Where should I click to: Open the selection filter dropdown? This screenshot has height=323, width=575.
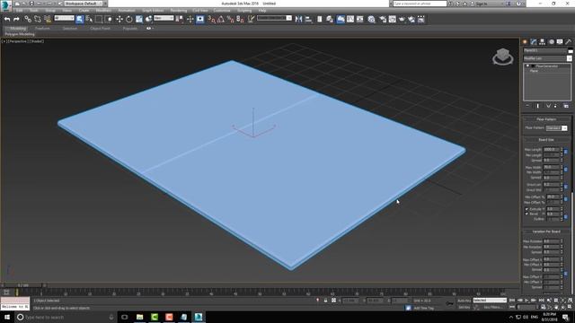tap(64, 18)
